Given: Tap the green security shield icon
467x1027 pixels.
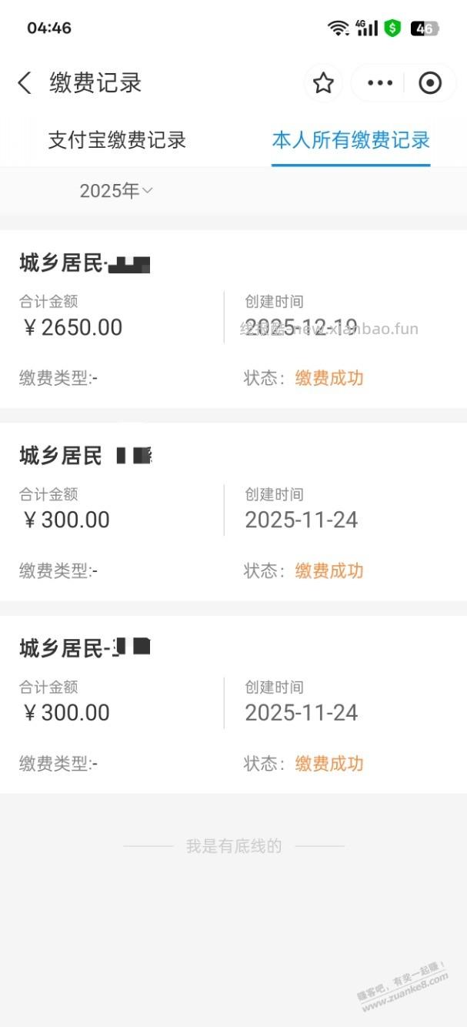Looking at the screenshot, I should coord(392,28).
